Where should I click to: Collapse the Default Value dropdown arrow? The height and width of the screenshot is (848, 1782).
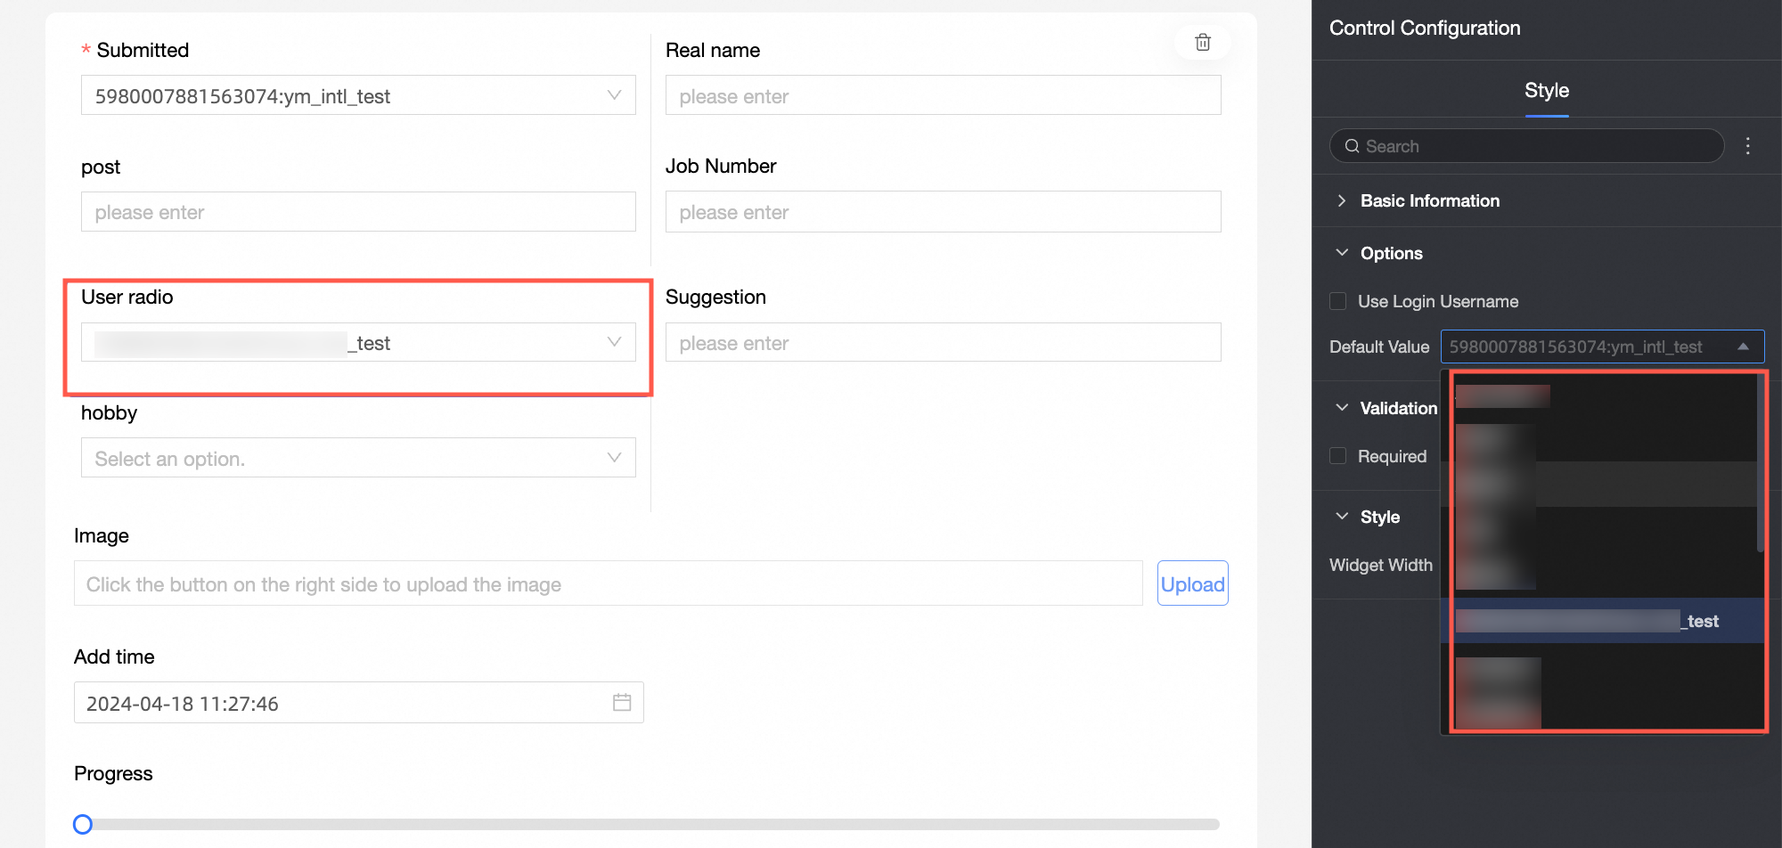(1743, 347)
